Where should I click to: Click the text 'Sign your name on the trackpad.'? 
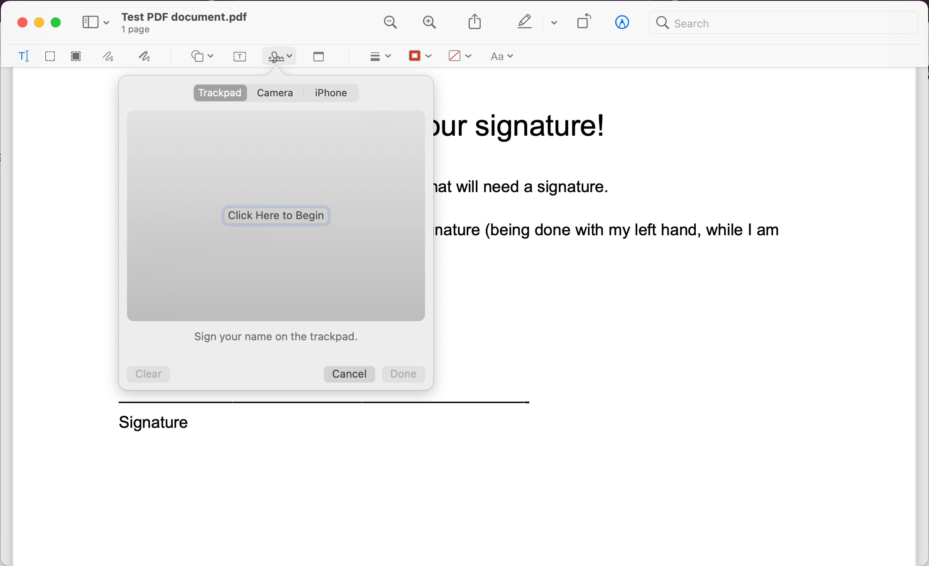(x=276, y=337)
